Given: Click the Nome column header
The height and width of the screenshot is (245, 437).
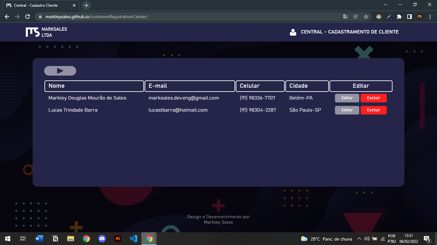Looking at the screenshot, I should point(94,86).
